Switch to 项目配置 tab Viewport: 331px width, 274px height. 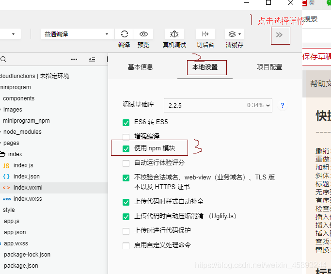coord(269,67)
